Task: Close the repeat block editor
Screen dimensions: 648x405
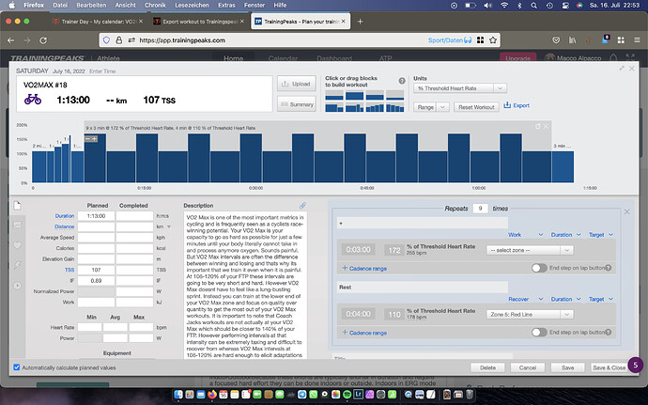Action: (x=627, y=211)
